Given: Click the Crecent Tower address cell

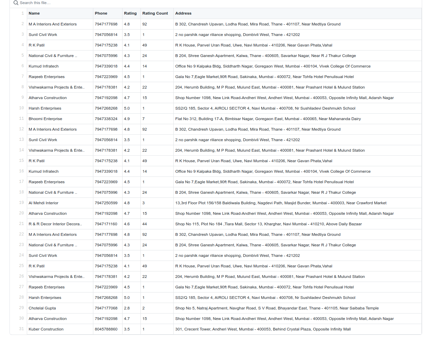Looking at the screenshot, I should [263, 329].
